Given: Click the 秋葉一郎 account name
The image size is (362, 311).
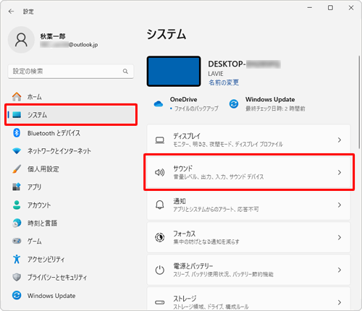Looking at the screenshot, I should (x=53, y=36).
